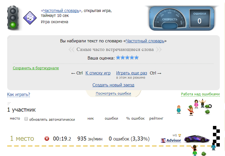The width and height of the screenshot is (225, 156).
Task: Open the «Частотный словарь» link in header
Action: (x=61, y=11)
